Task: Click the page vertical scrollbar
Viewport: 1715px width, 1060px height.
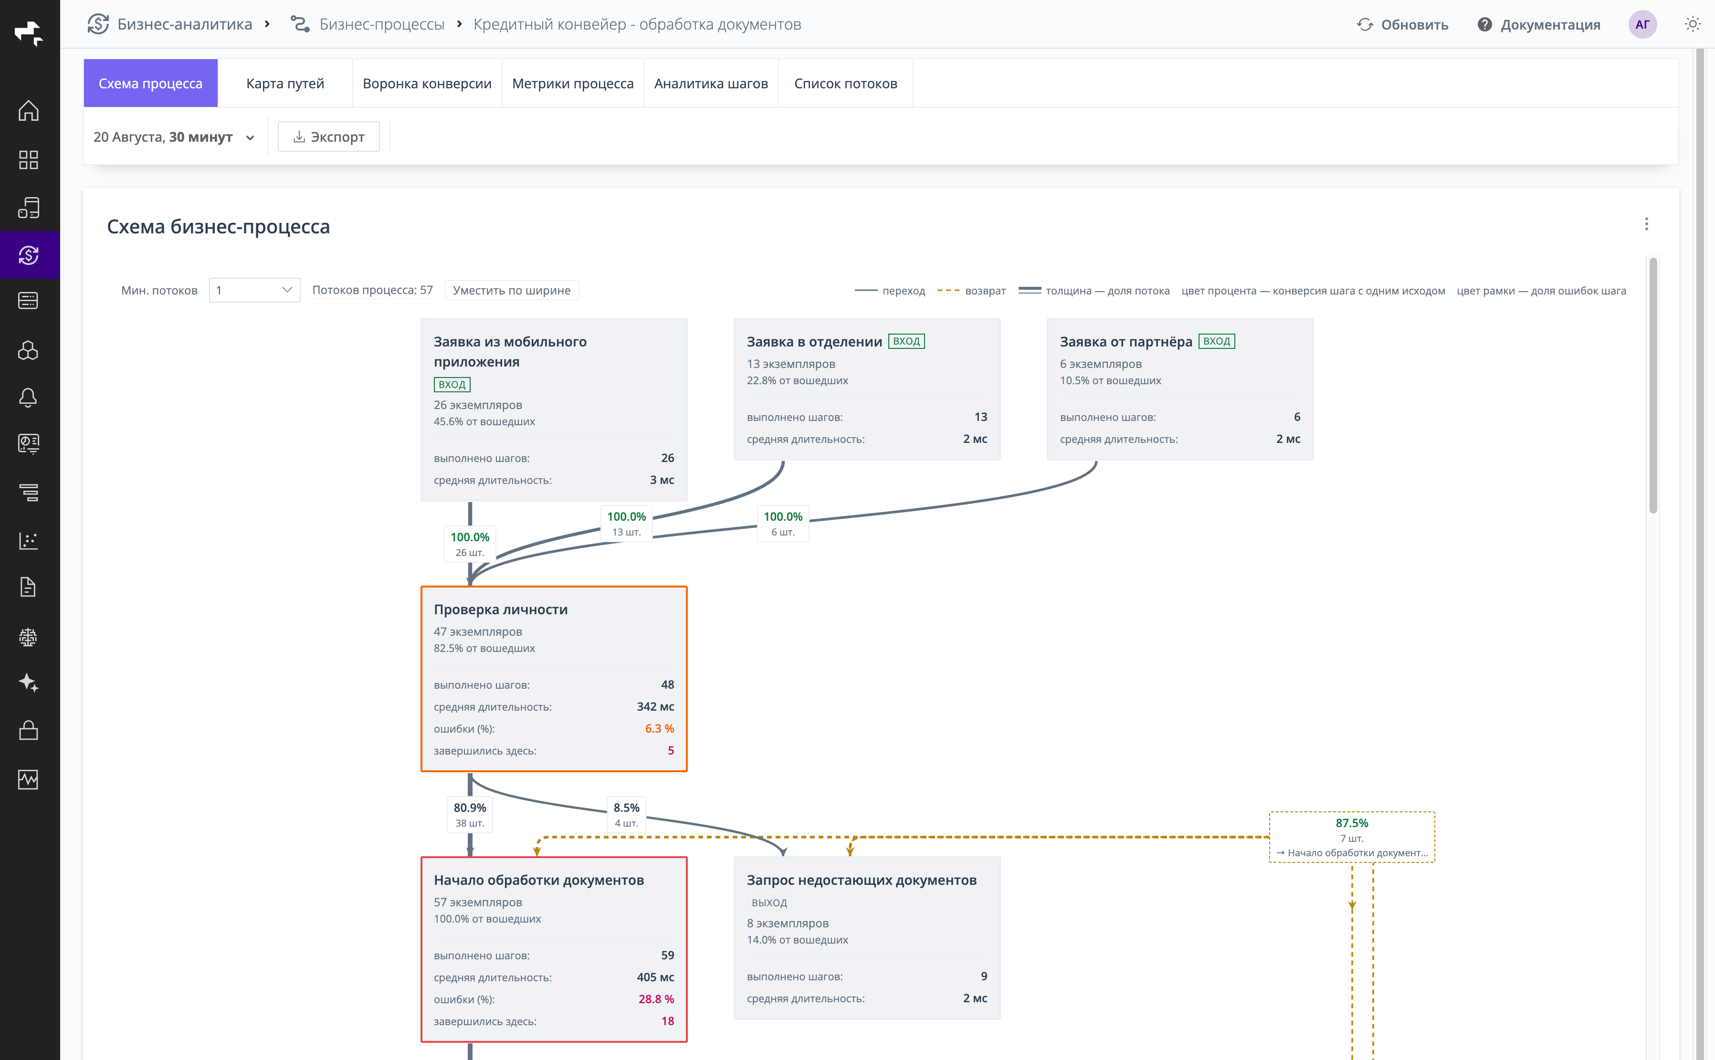Action: [1700, 554]
